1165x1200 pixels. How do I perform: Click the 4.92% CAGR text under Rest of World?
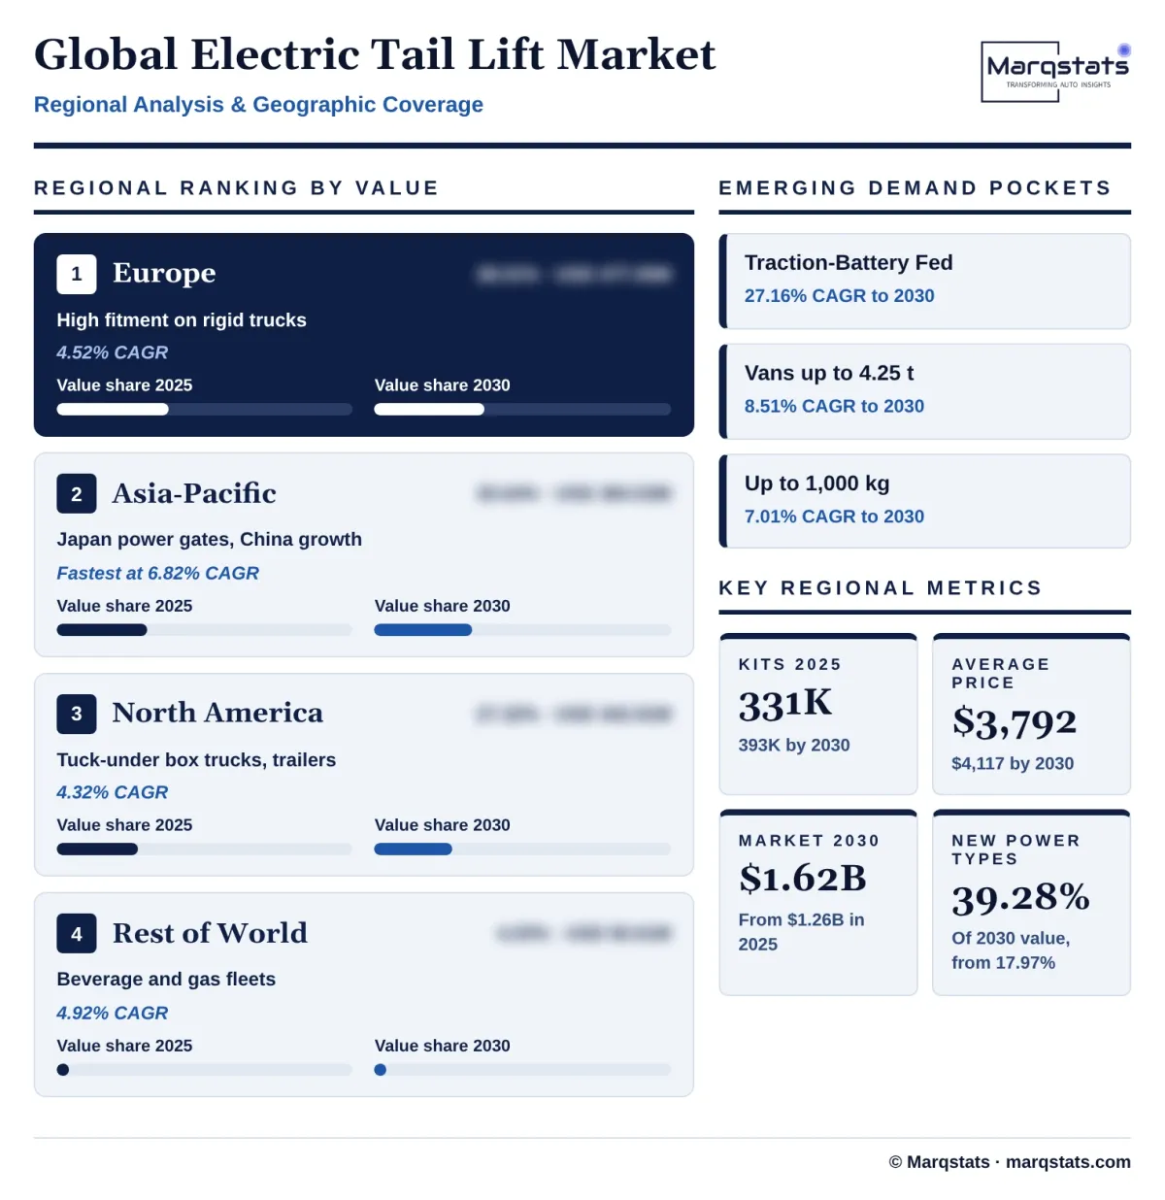pos(113,1014)
